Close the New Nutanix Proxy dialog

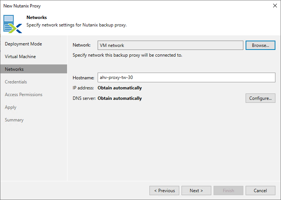click(x=275, y=6)
